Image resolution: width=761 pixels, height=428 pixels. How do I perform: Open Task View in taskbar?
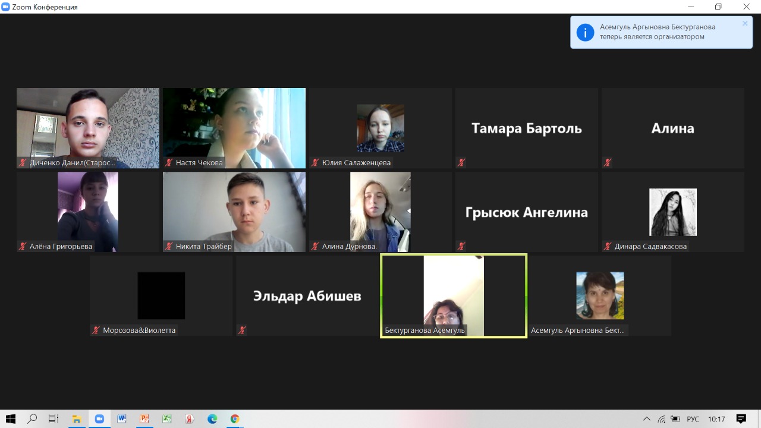coord(54,419)
